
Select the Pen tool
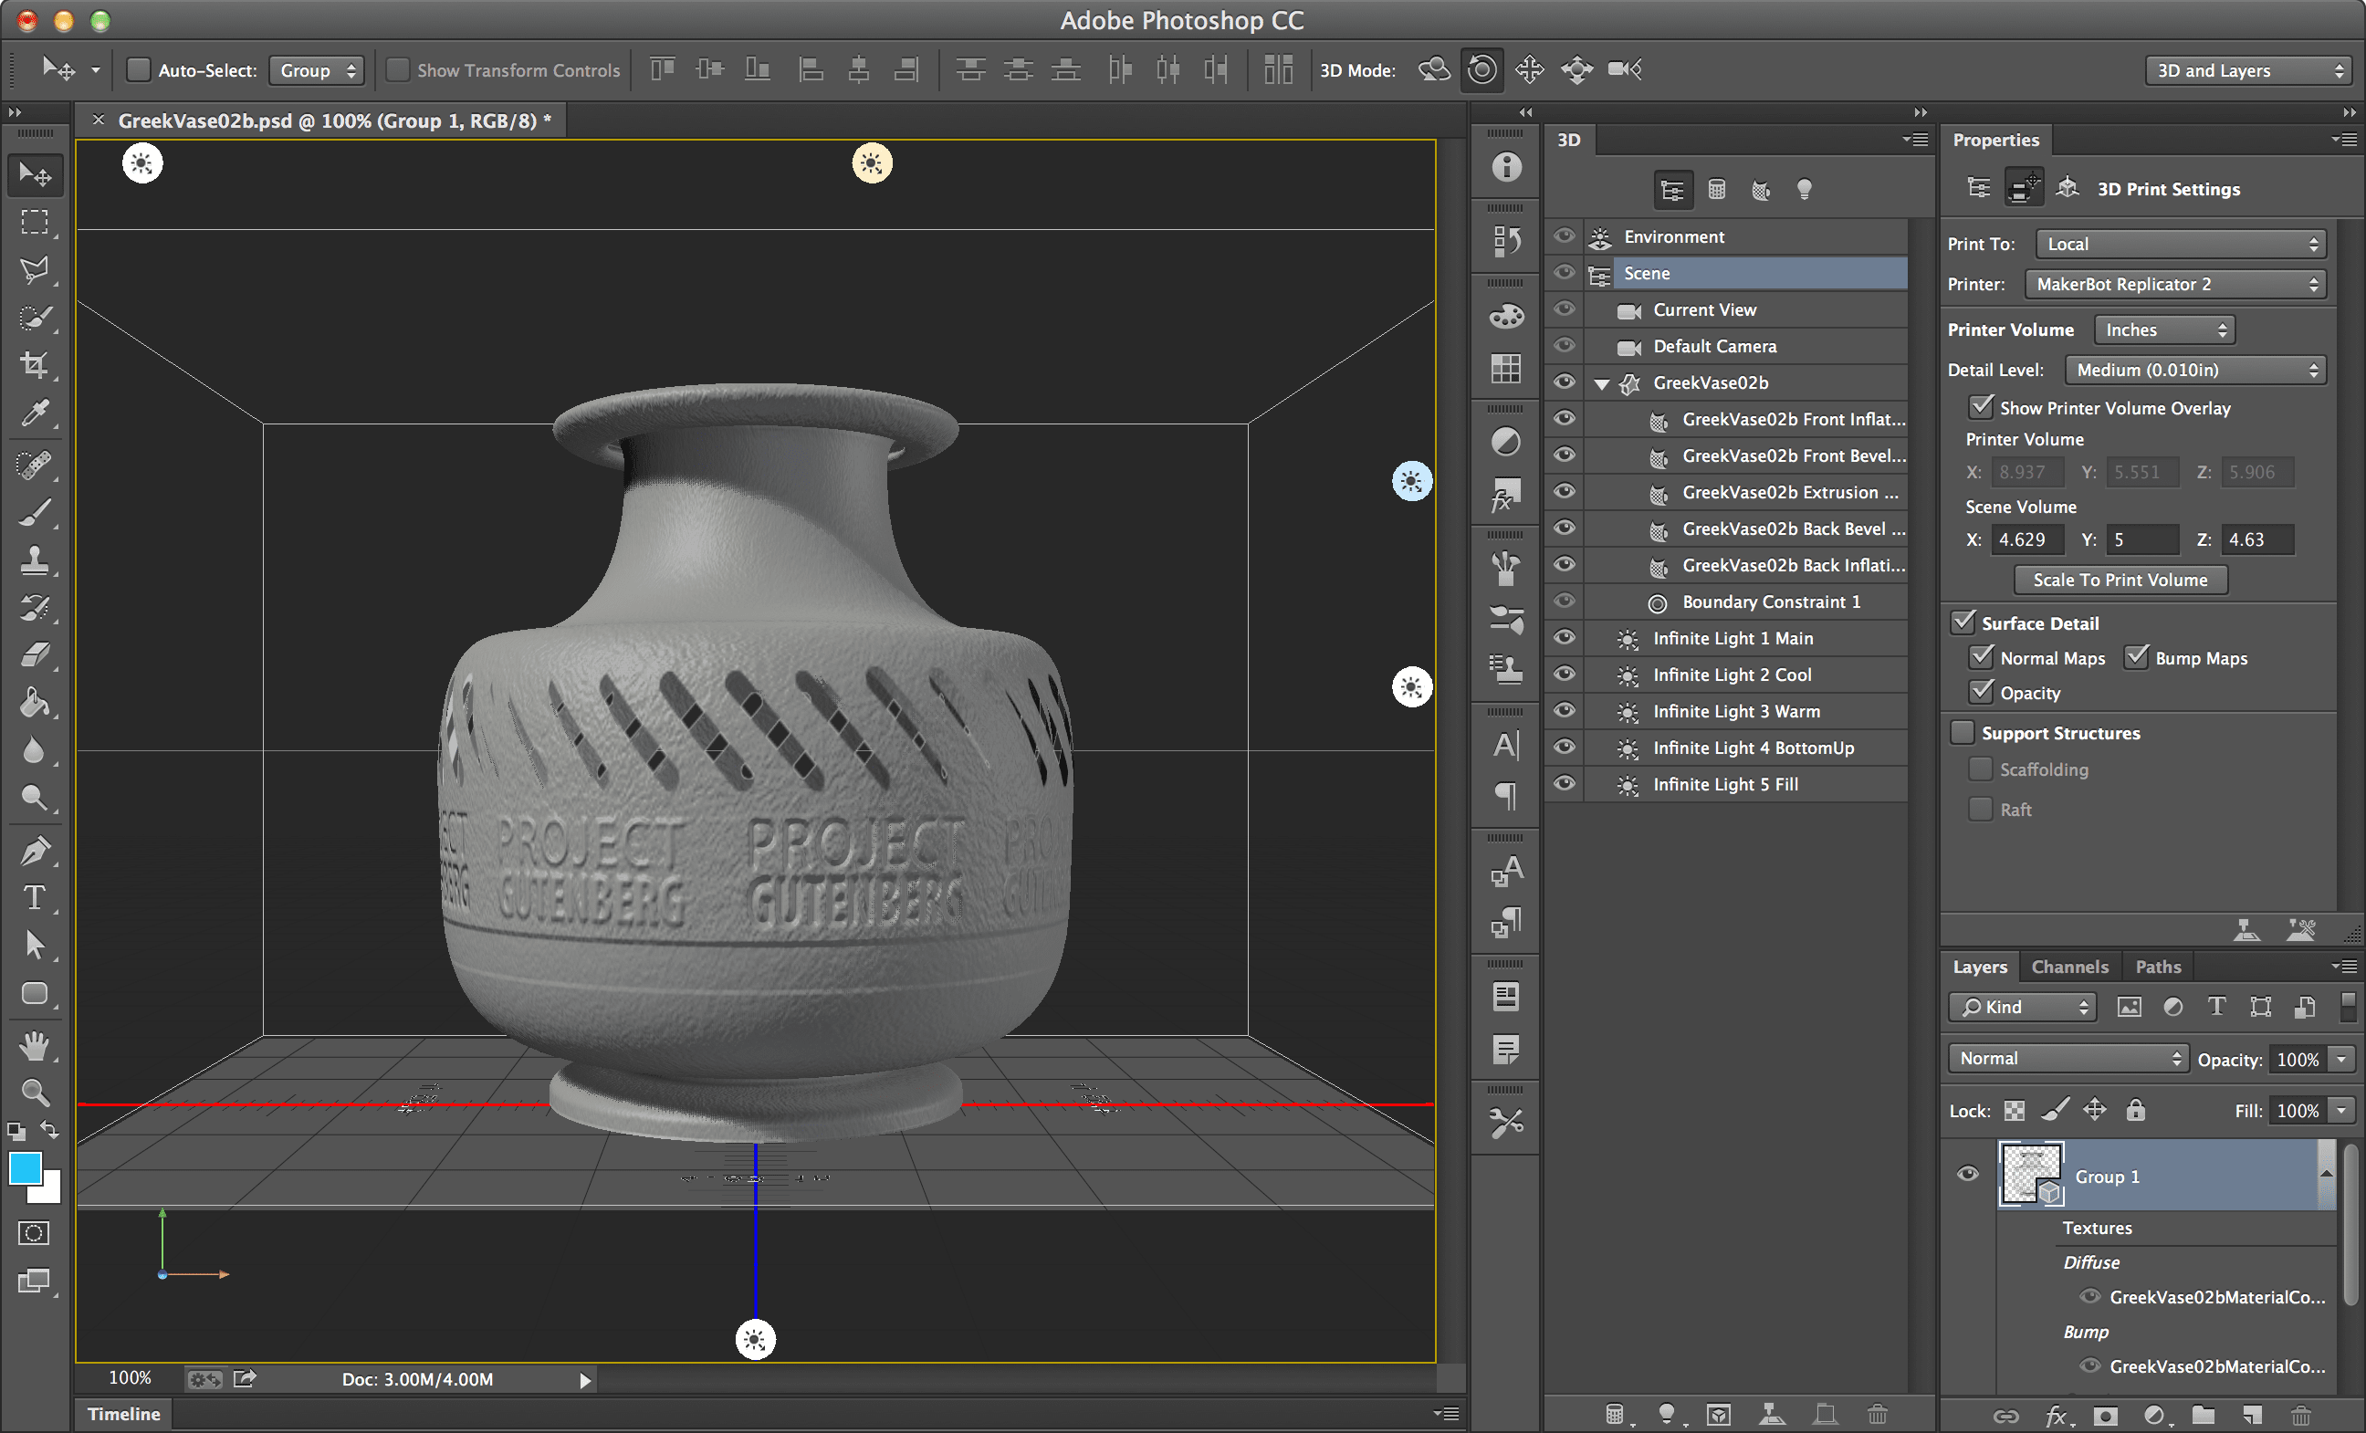35,851
